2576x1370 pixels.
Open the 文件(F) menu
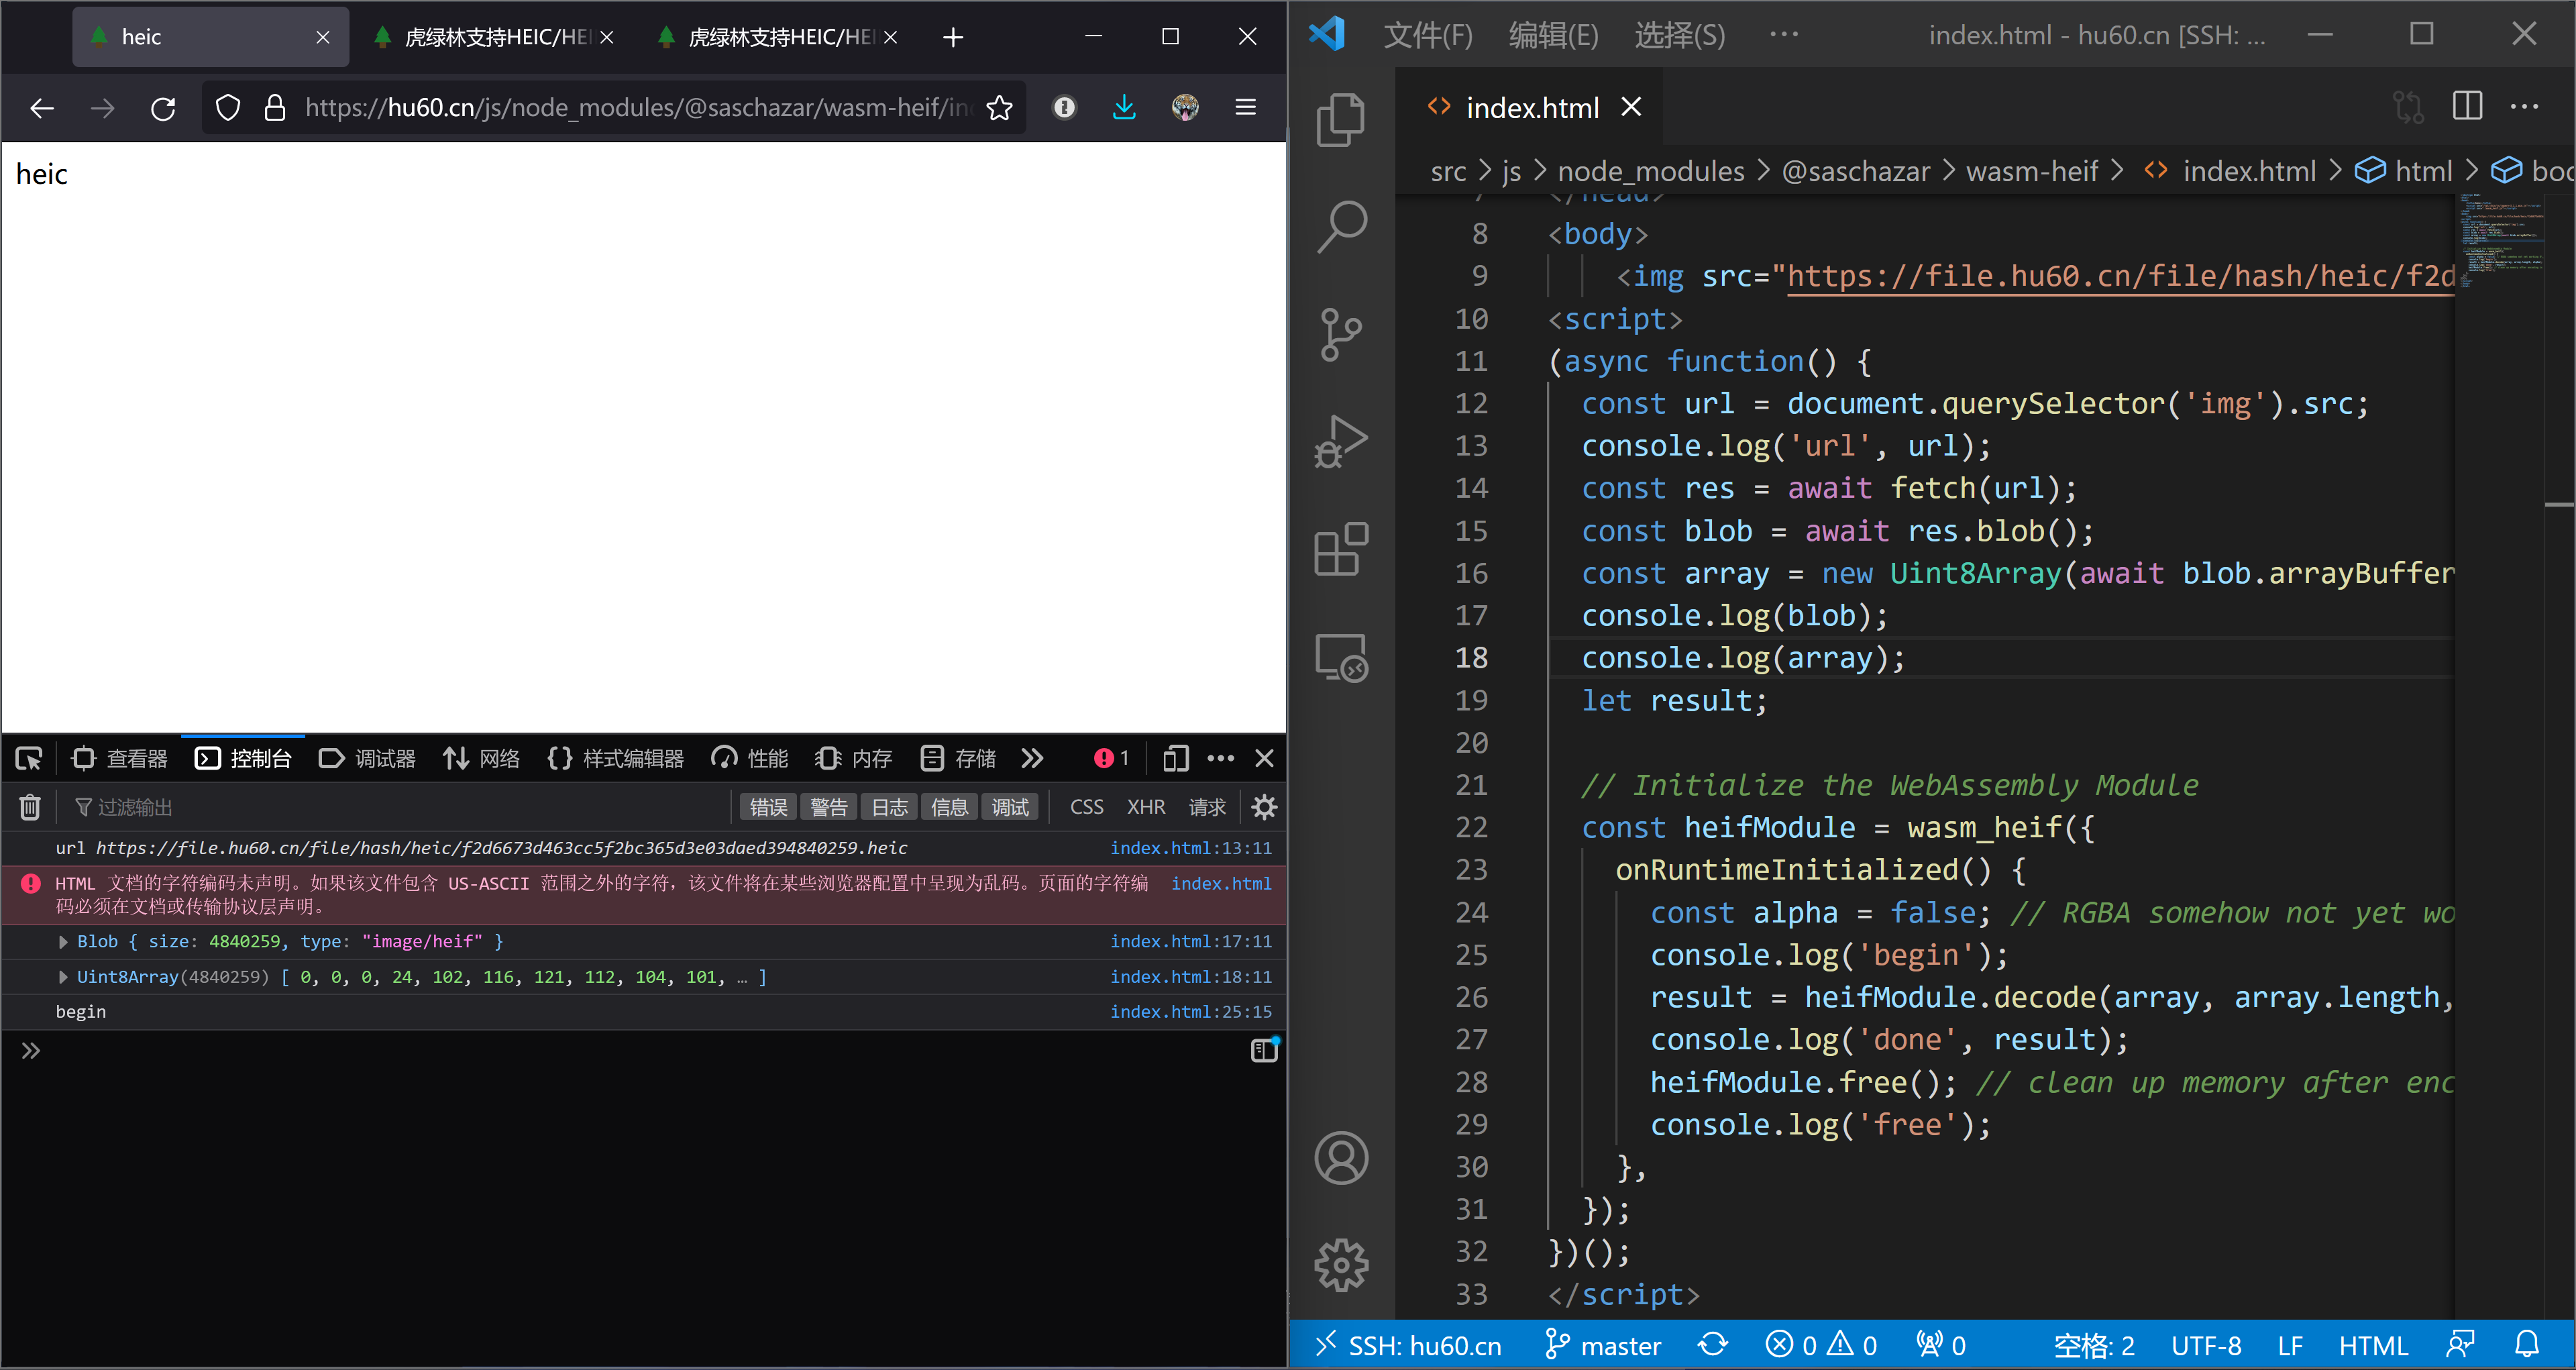tap(1427, 35)
